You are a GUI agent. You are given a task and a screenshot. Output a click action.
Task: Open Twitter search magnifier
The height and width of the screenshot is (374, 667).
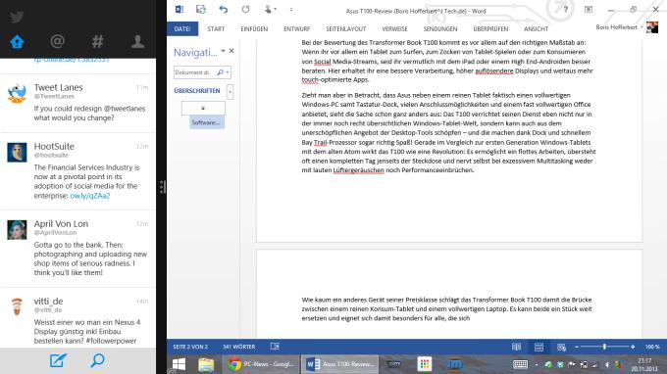point(98,360)
